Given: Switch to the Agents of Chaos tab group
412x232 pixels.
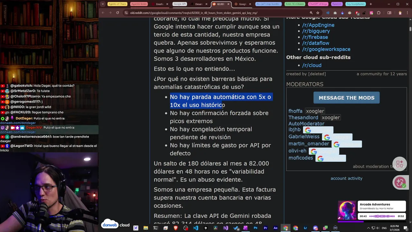Looking at the screenshot, I should pyautogui.click(x=117, y=4).
